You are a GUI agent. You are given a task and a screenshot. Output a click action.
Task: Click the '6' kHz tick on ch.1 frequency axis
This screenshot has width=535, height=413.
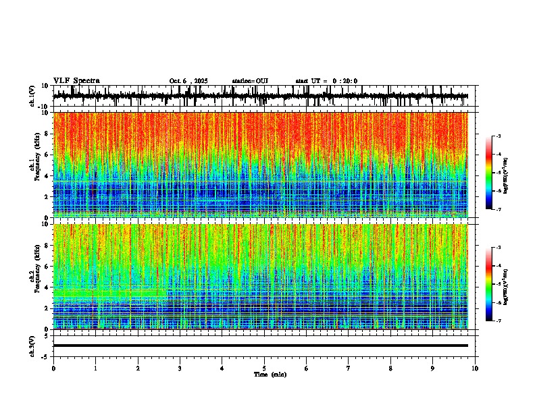tap(47, 155)
